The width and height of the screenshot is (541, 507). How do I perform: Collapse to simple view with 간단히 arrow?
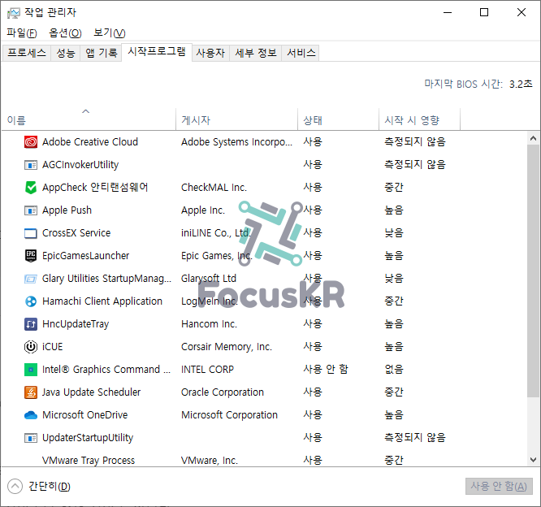[15, 487]
